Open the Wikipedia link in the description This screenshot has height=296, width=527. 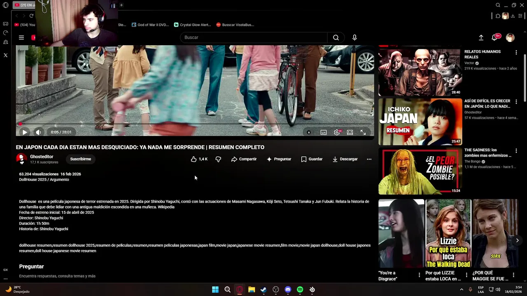point(166,207)
